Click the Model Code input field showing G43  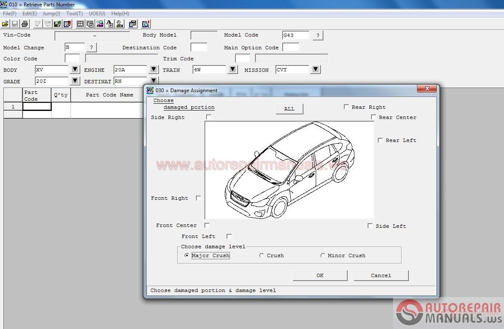tap(296, 35)
